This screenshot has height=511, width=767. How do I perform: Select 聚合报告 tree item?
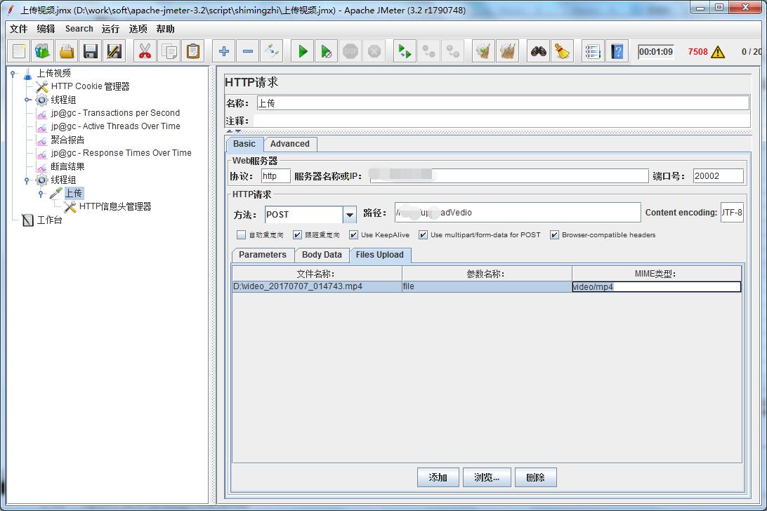[x=67, y=140]
